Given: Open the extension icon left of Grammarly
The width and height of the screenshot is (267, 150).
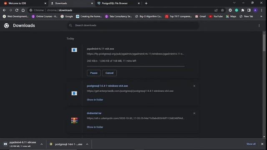Looking at the screenshot, I should click(x=230, y=10).
